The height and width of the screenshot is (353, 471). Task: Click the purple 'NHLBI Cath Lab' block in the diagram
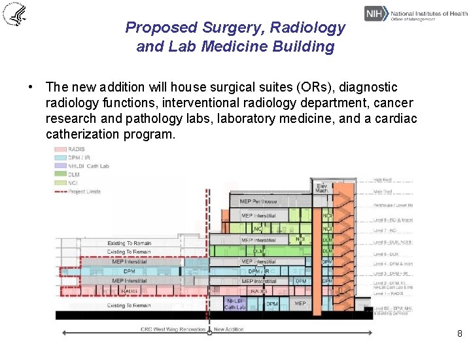(x=235, y=304)
